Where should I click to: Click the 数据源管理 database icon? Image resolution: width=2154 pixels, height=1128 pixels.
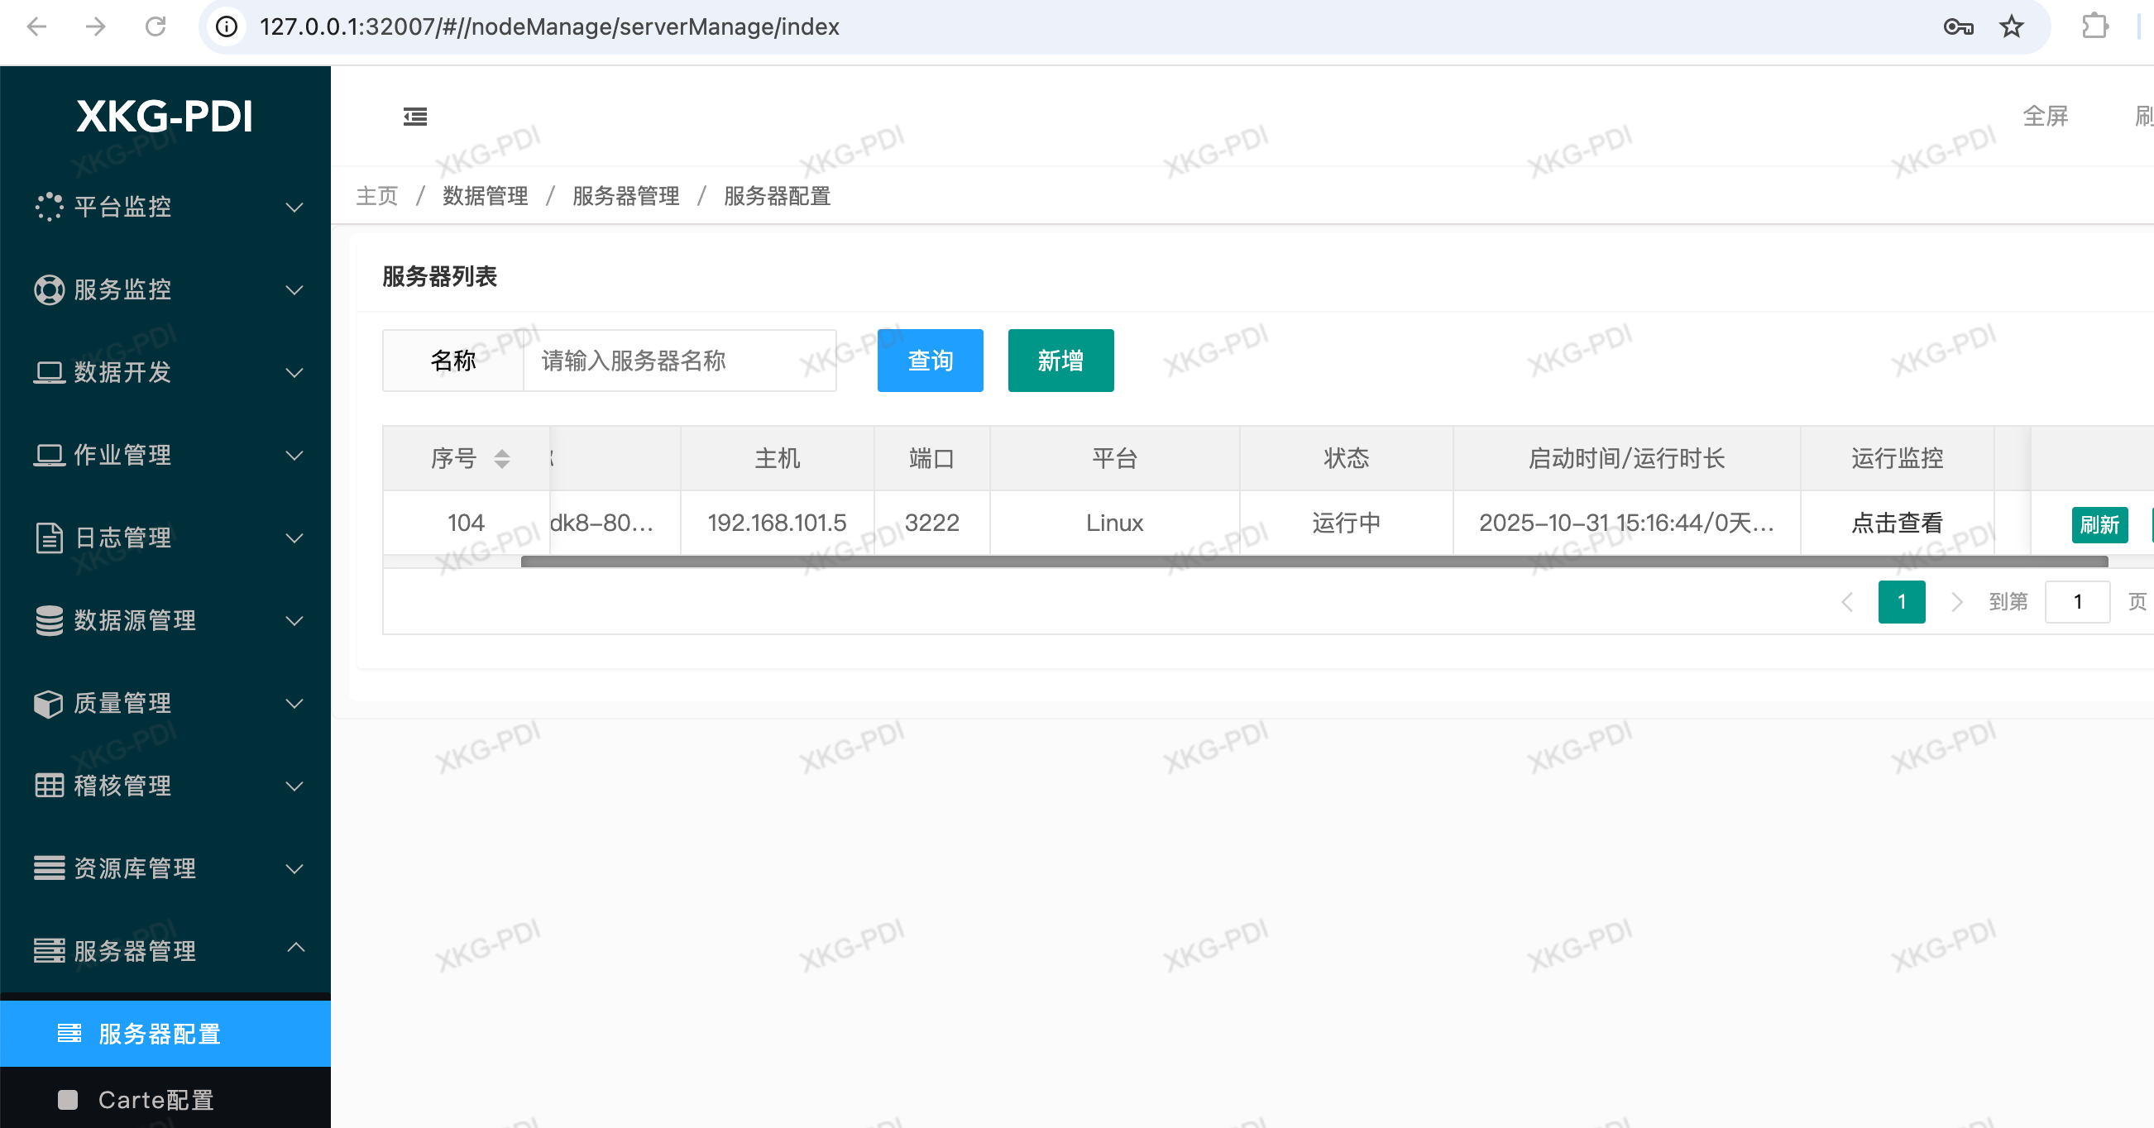pos(50,620)
